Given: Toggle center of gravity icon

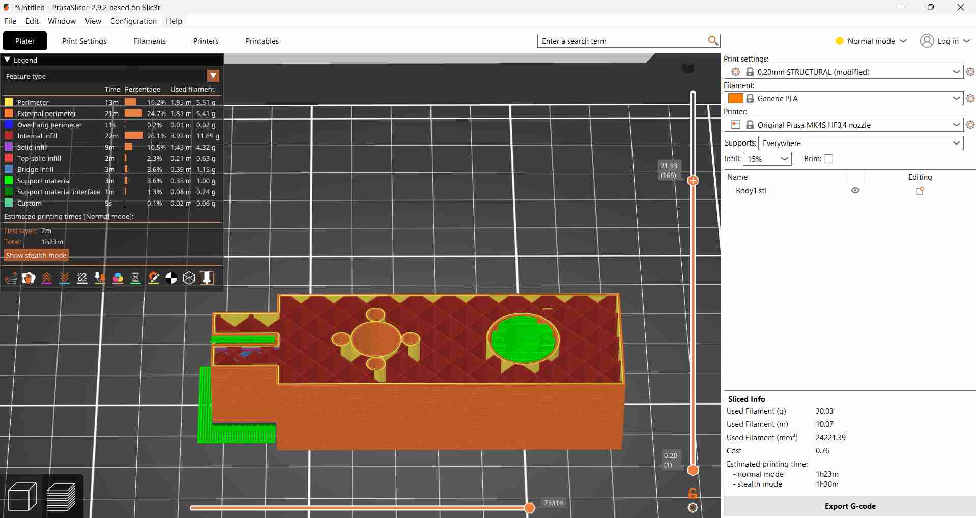Looking at the screenshot, I should click(171, 278).
